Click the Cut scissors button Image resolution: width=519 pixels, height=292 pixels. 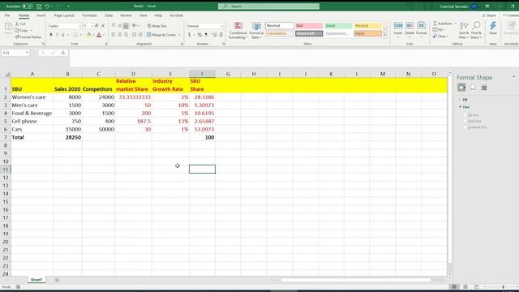click(x=20, y=24)
